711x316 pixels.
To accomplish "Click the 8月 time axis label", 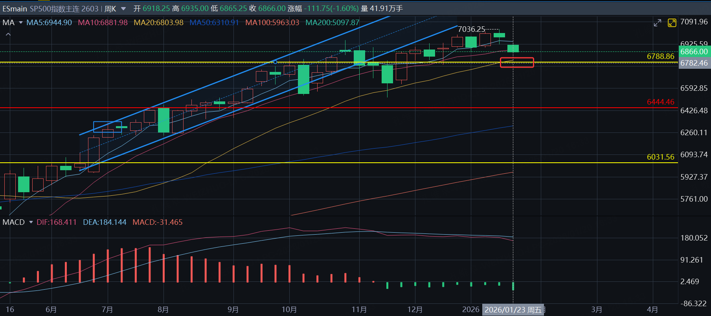I will click(x=163, y=310).
